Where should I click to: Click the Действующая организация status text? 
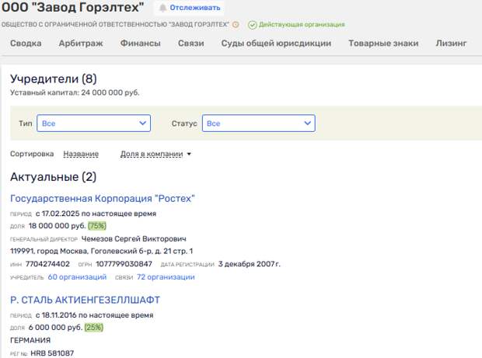coord(302,25)
